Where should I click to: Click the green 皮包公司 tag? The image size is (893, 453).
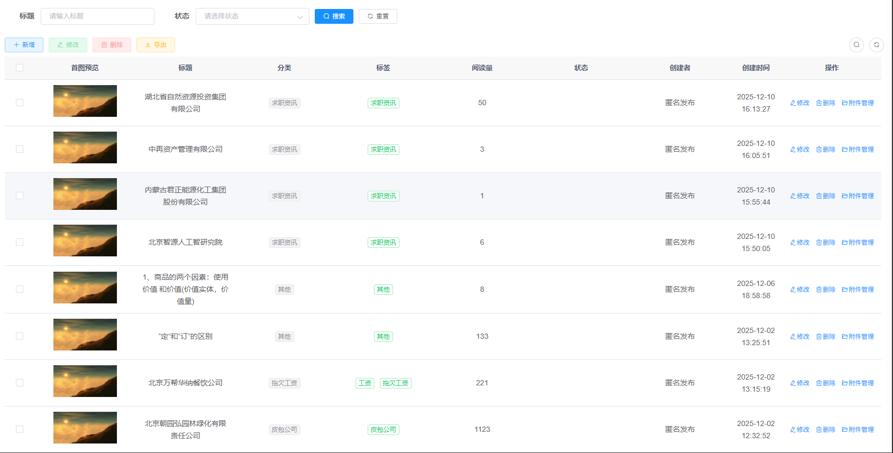click(x=384, y=430)
